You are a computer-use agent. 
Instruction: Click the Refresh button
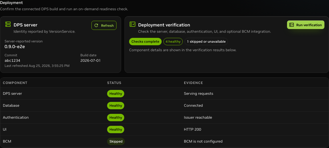coord(104,26)
